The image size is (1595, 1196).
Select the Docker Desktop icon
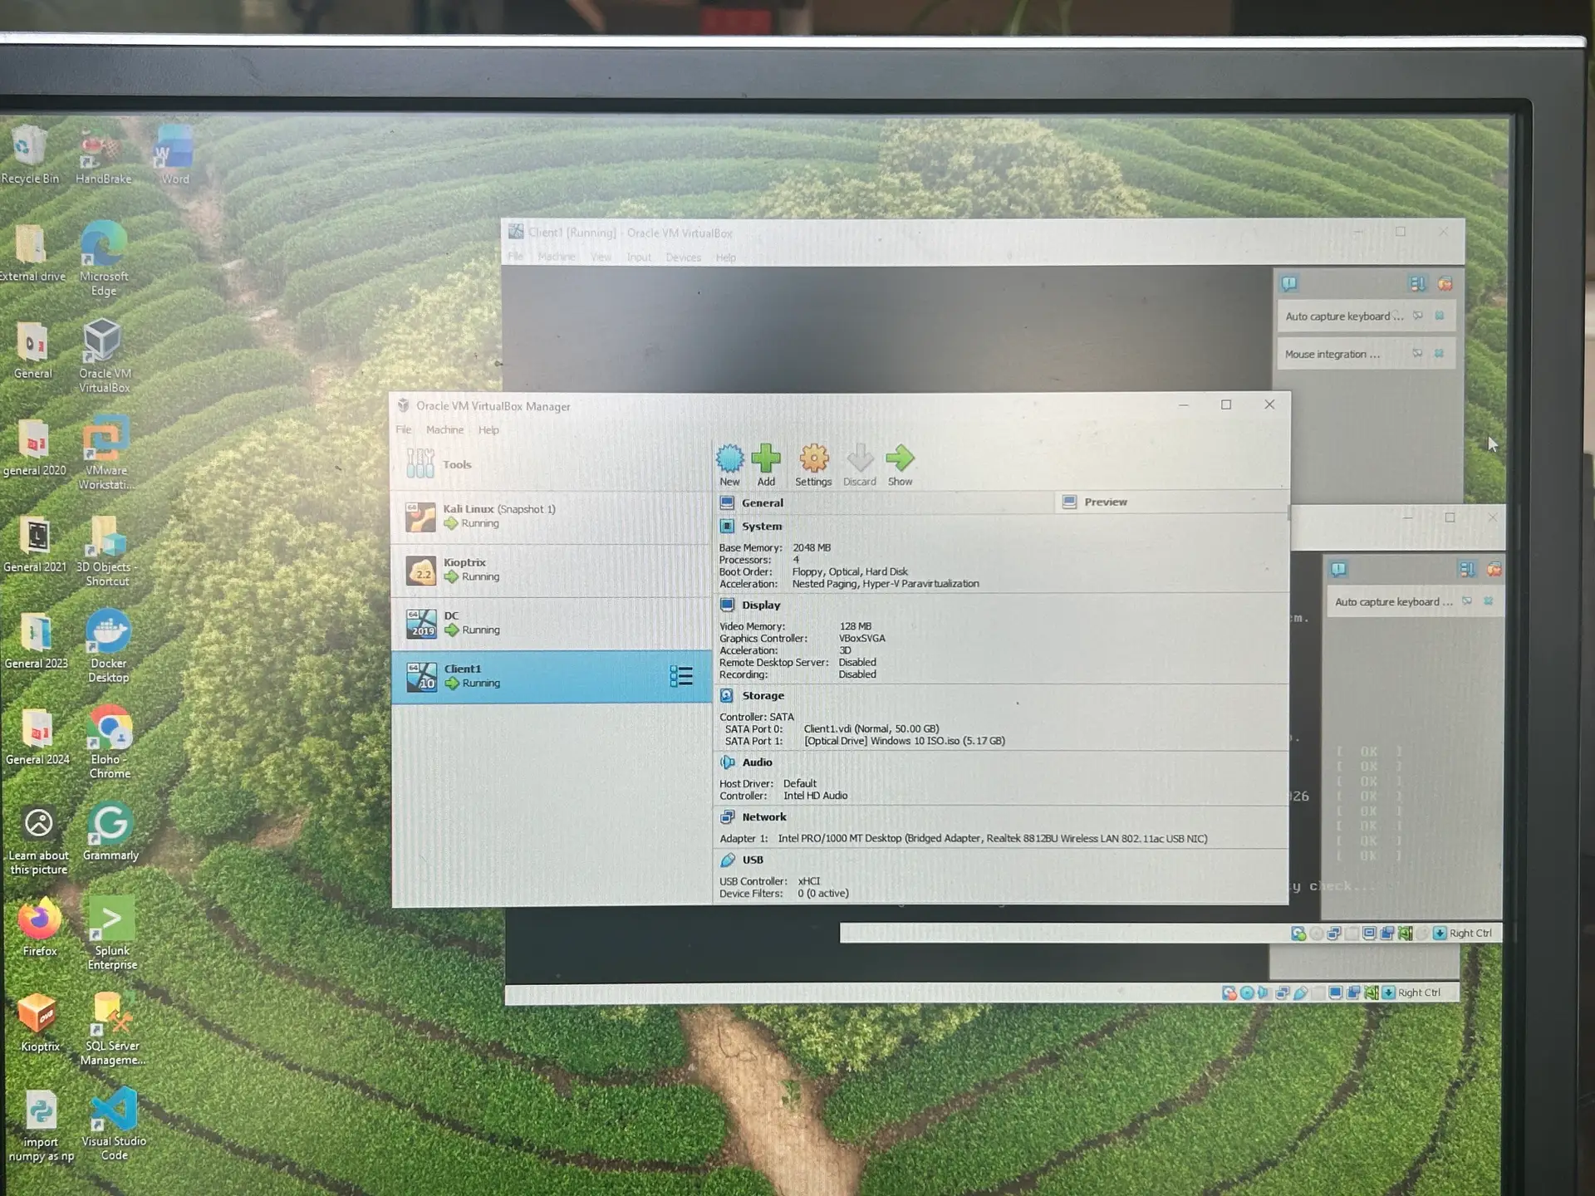(x=108, y=646)
